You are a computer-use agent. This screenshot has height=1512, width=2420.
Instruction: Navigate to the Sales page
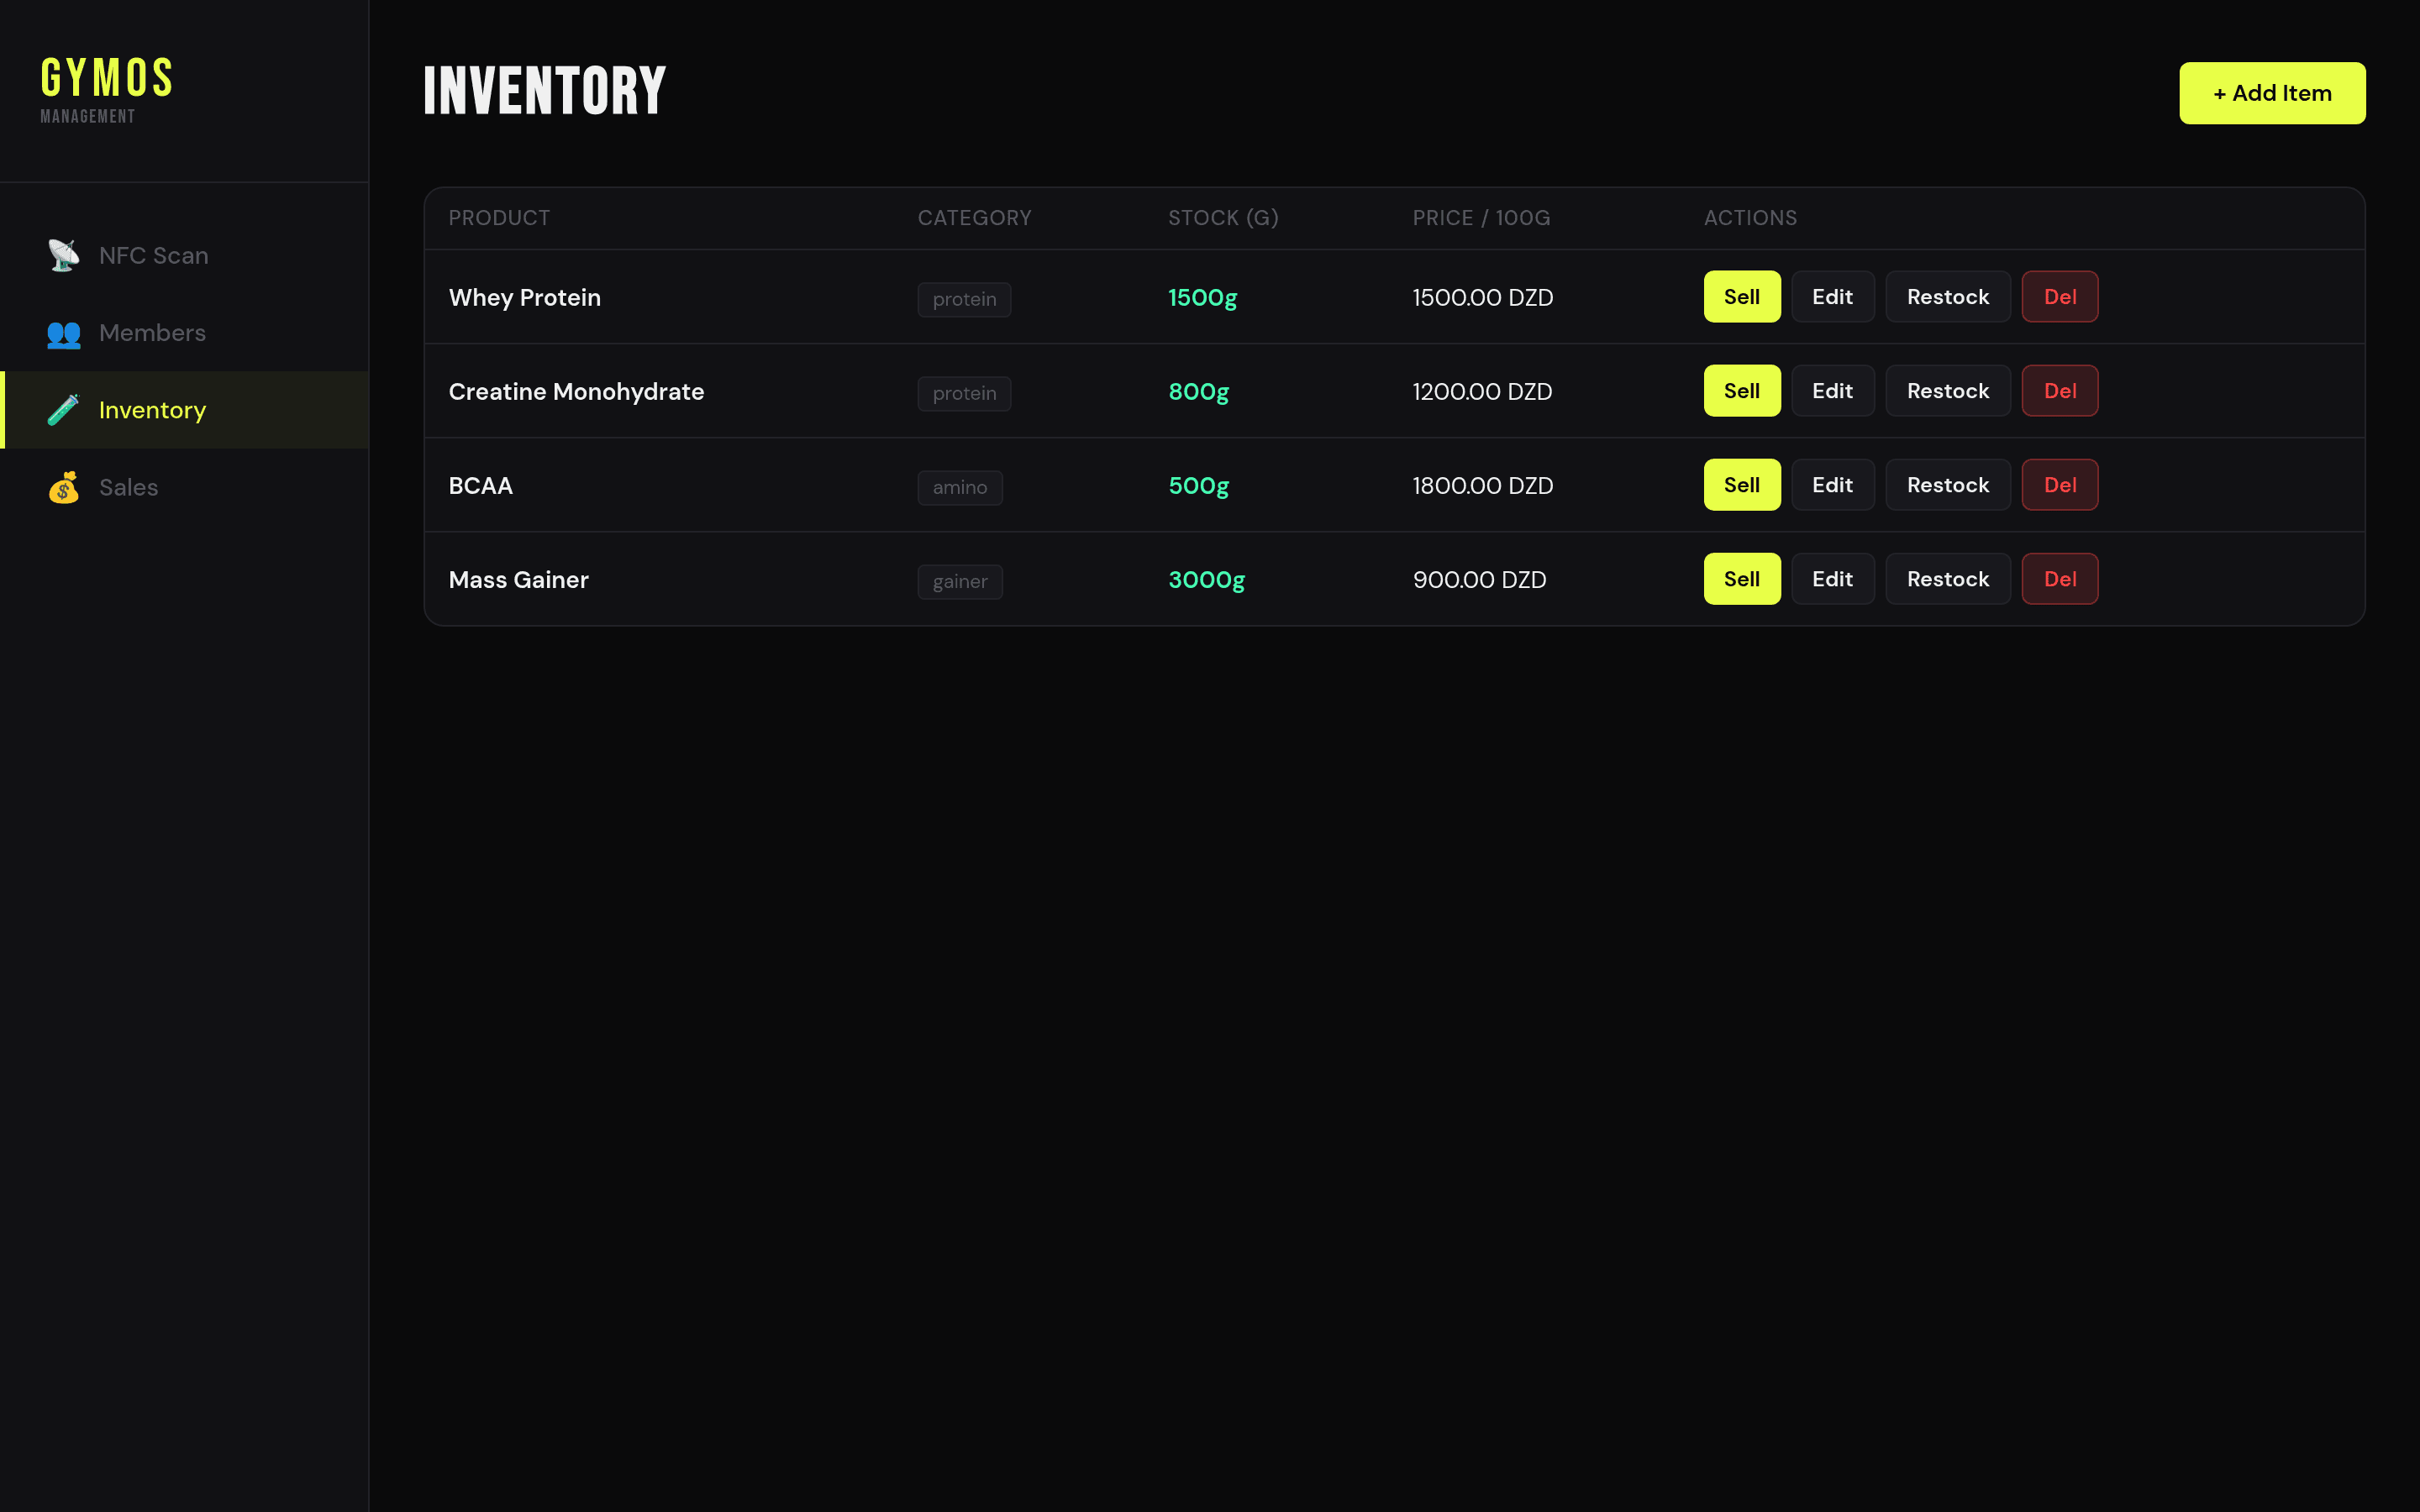(184, 487)
